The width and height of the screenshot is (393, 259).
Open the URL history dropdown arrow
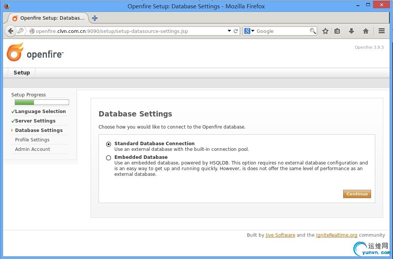pyautogui.click(x=229, y=31)
